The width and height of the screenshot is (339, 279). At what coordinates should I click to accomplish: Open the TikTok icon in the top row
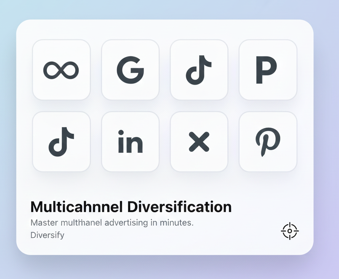(x=199, y=70)
